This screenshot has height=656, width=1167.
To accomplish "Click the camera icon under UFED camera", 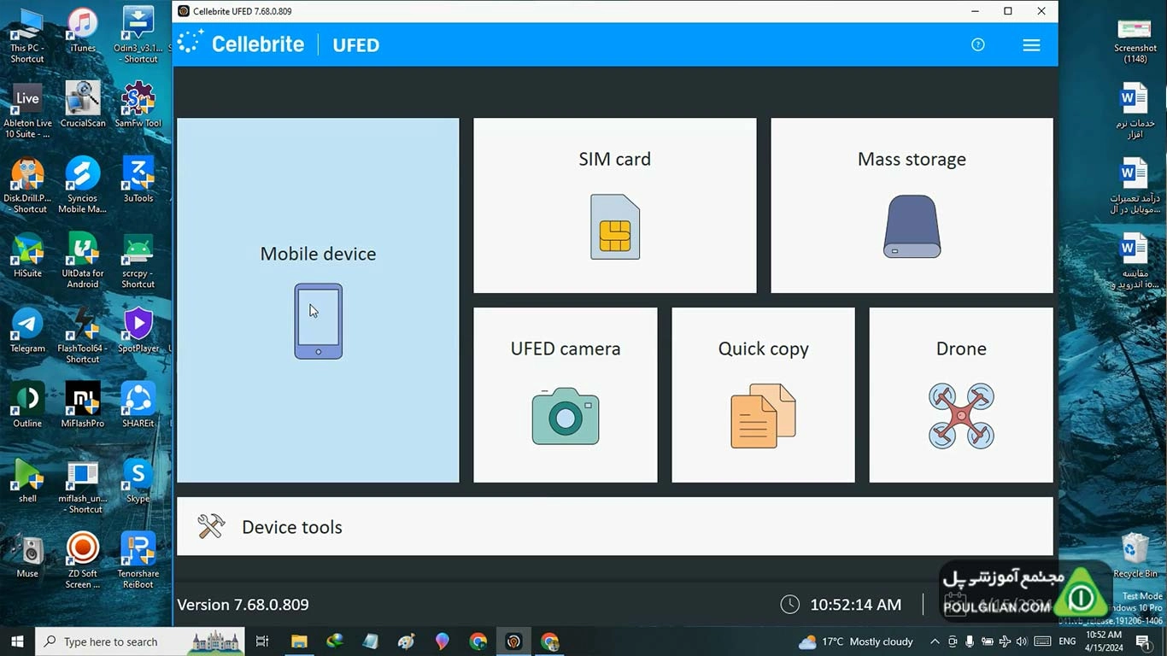I will click(x=566, y=416).
